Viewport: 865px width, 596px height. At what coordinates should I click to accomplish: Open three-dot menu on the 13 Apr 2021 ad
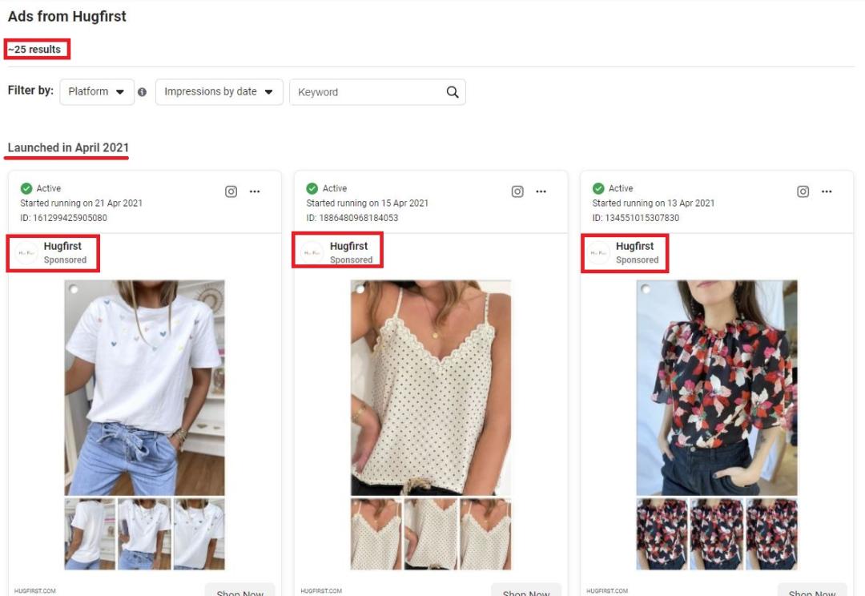pos(827,191)
